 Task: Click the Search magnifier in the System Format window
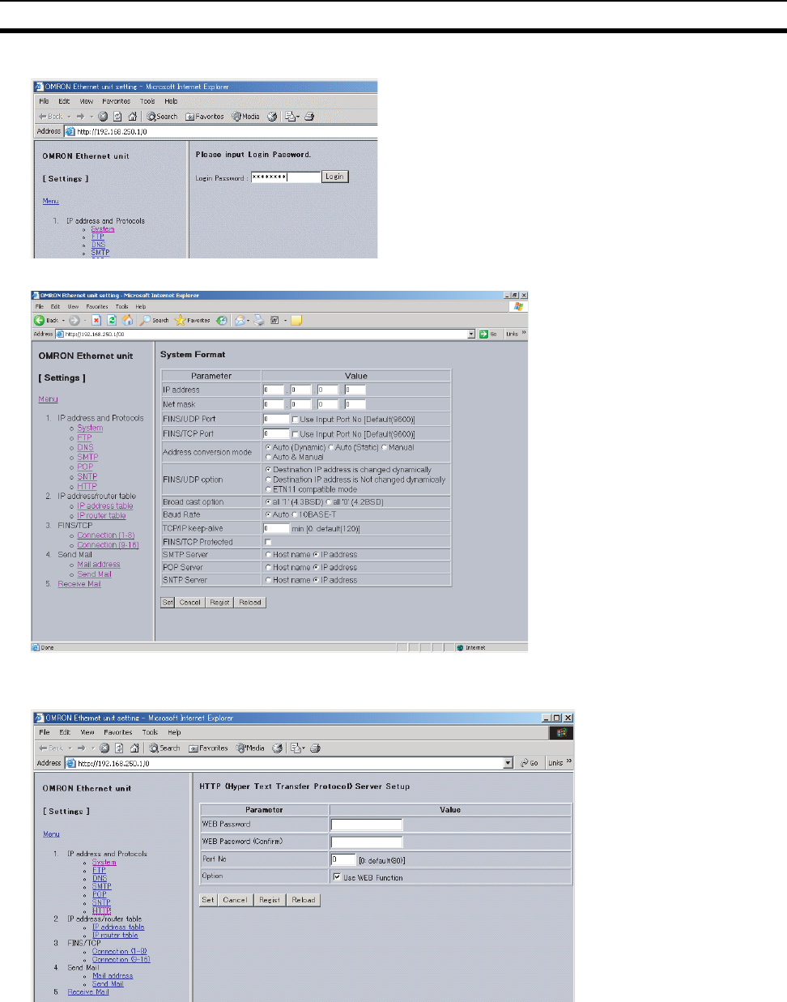click(146, 321)
